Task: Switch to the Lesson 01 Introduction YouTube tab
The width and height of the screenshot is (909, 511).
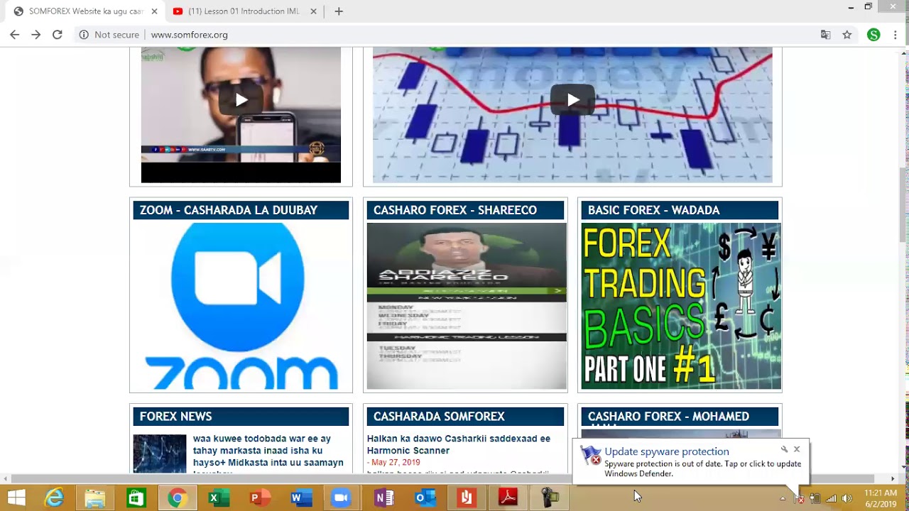Action: pyautogui.click(x=242, y=11)
